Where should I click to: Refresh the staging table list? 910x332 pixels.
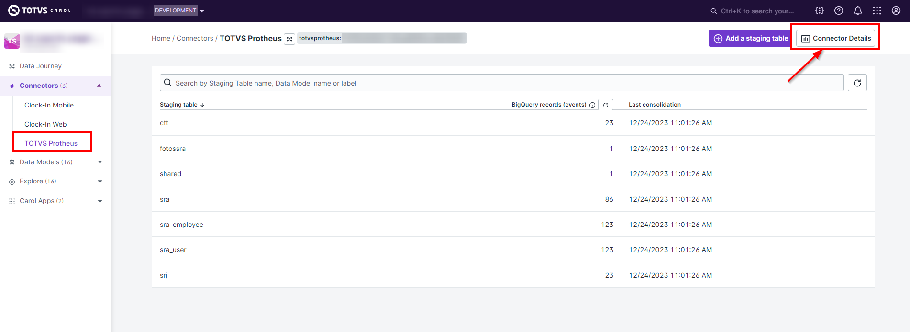(857, 83)
